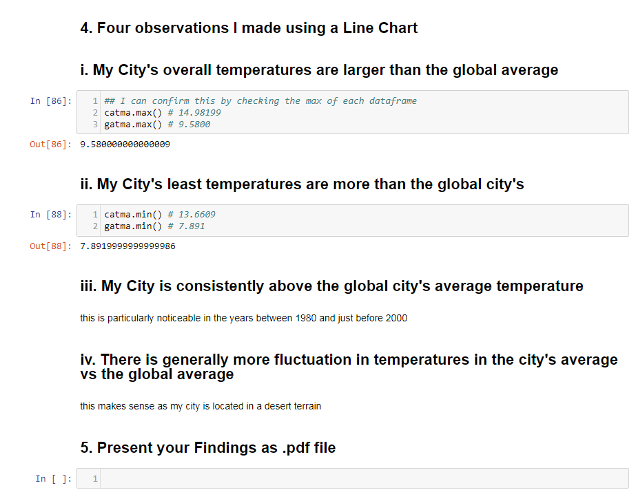Select heading 'Four observations I made using a Line Chart'
The height and width of the screenshot is (492, 636).
(249, 28)
